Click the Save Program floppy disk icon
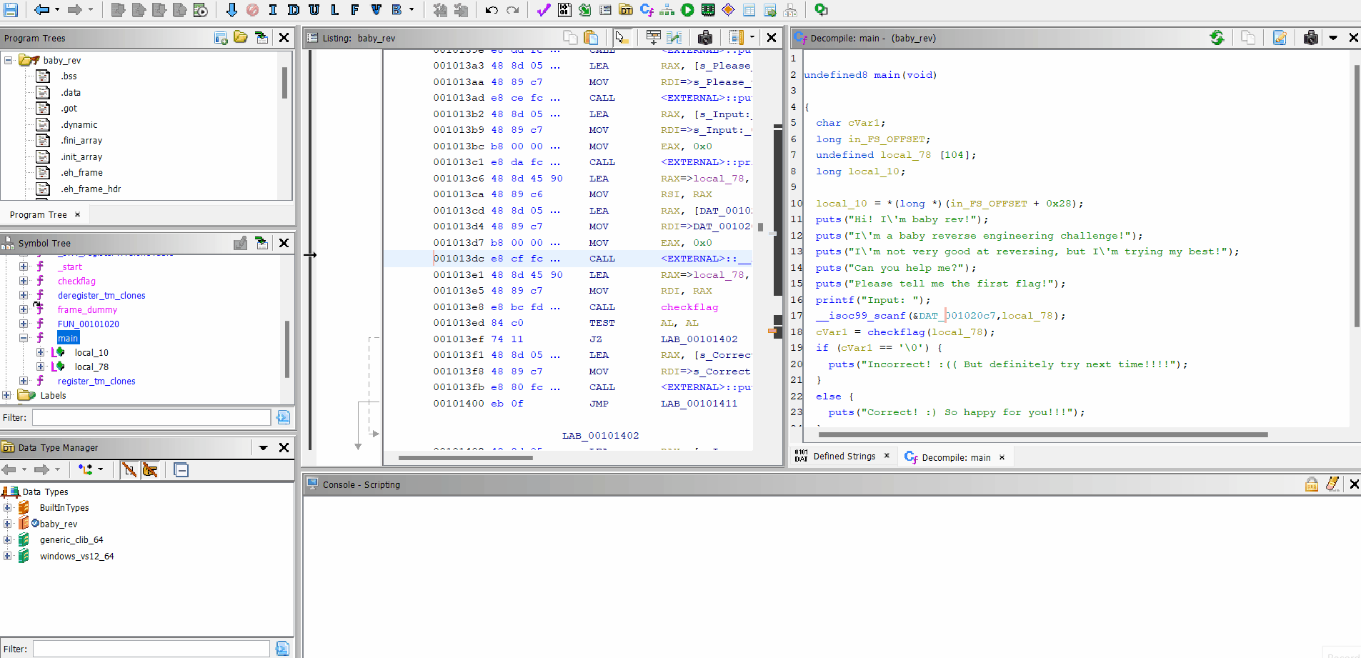 [x=10, y=10]
